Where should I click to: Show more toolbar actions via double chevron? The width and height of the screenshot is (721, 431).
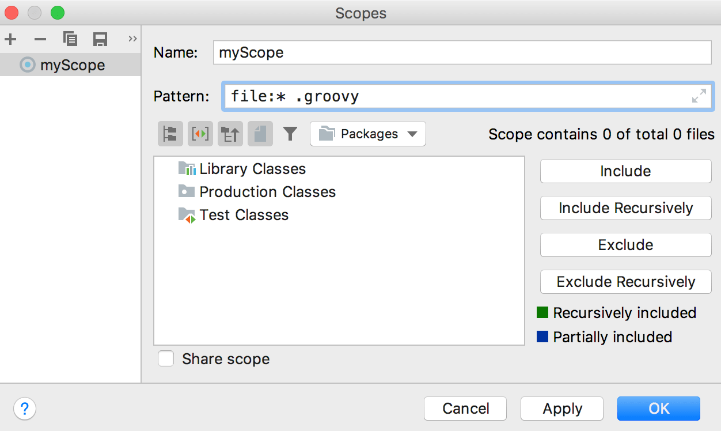pyautogui.click(x=132, y=39)
